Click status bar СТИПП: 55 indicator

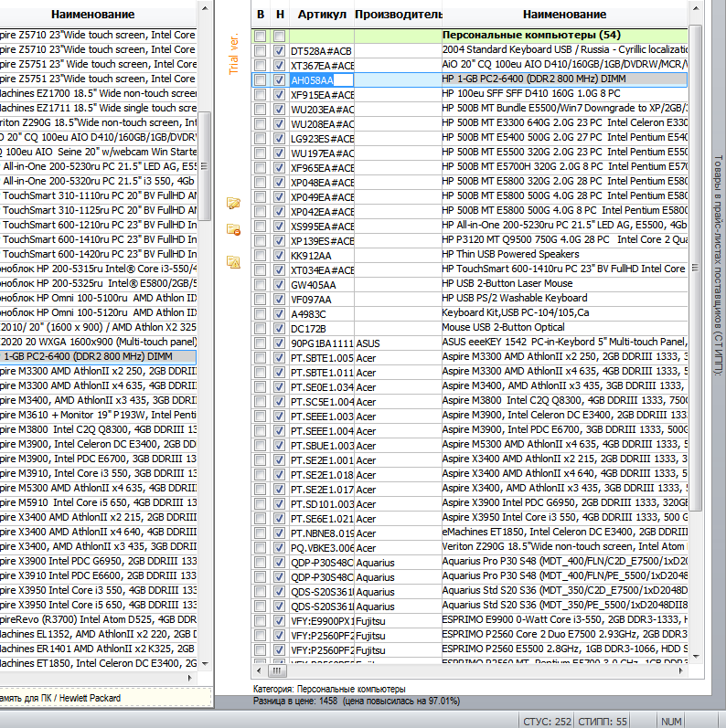tap(603, 722)
